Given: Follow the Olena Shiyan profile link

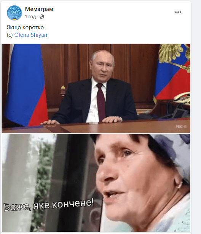Looking at the screenshot, I should (x=31, y=35).
